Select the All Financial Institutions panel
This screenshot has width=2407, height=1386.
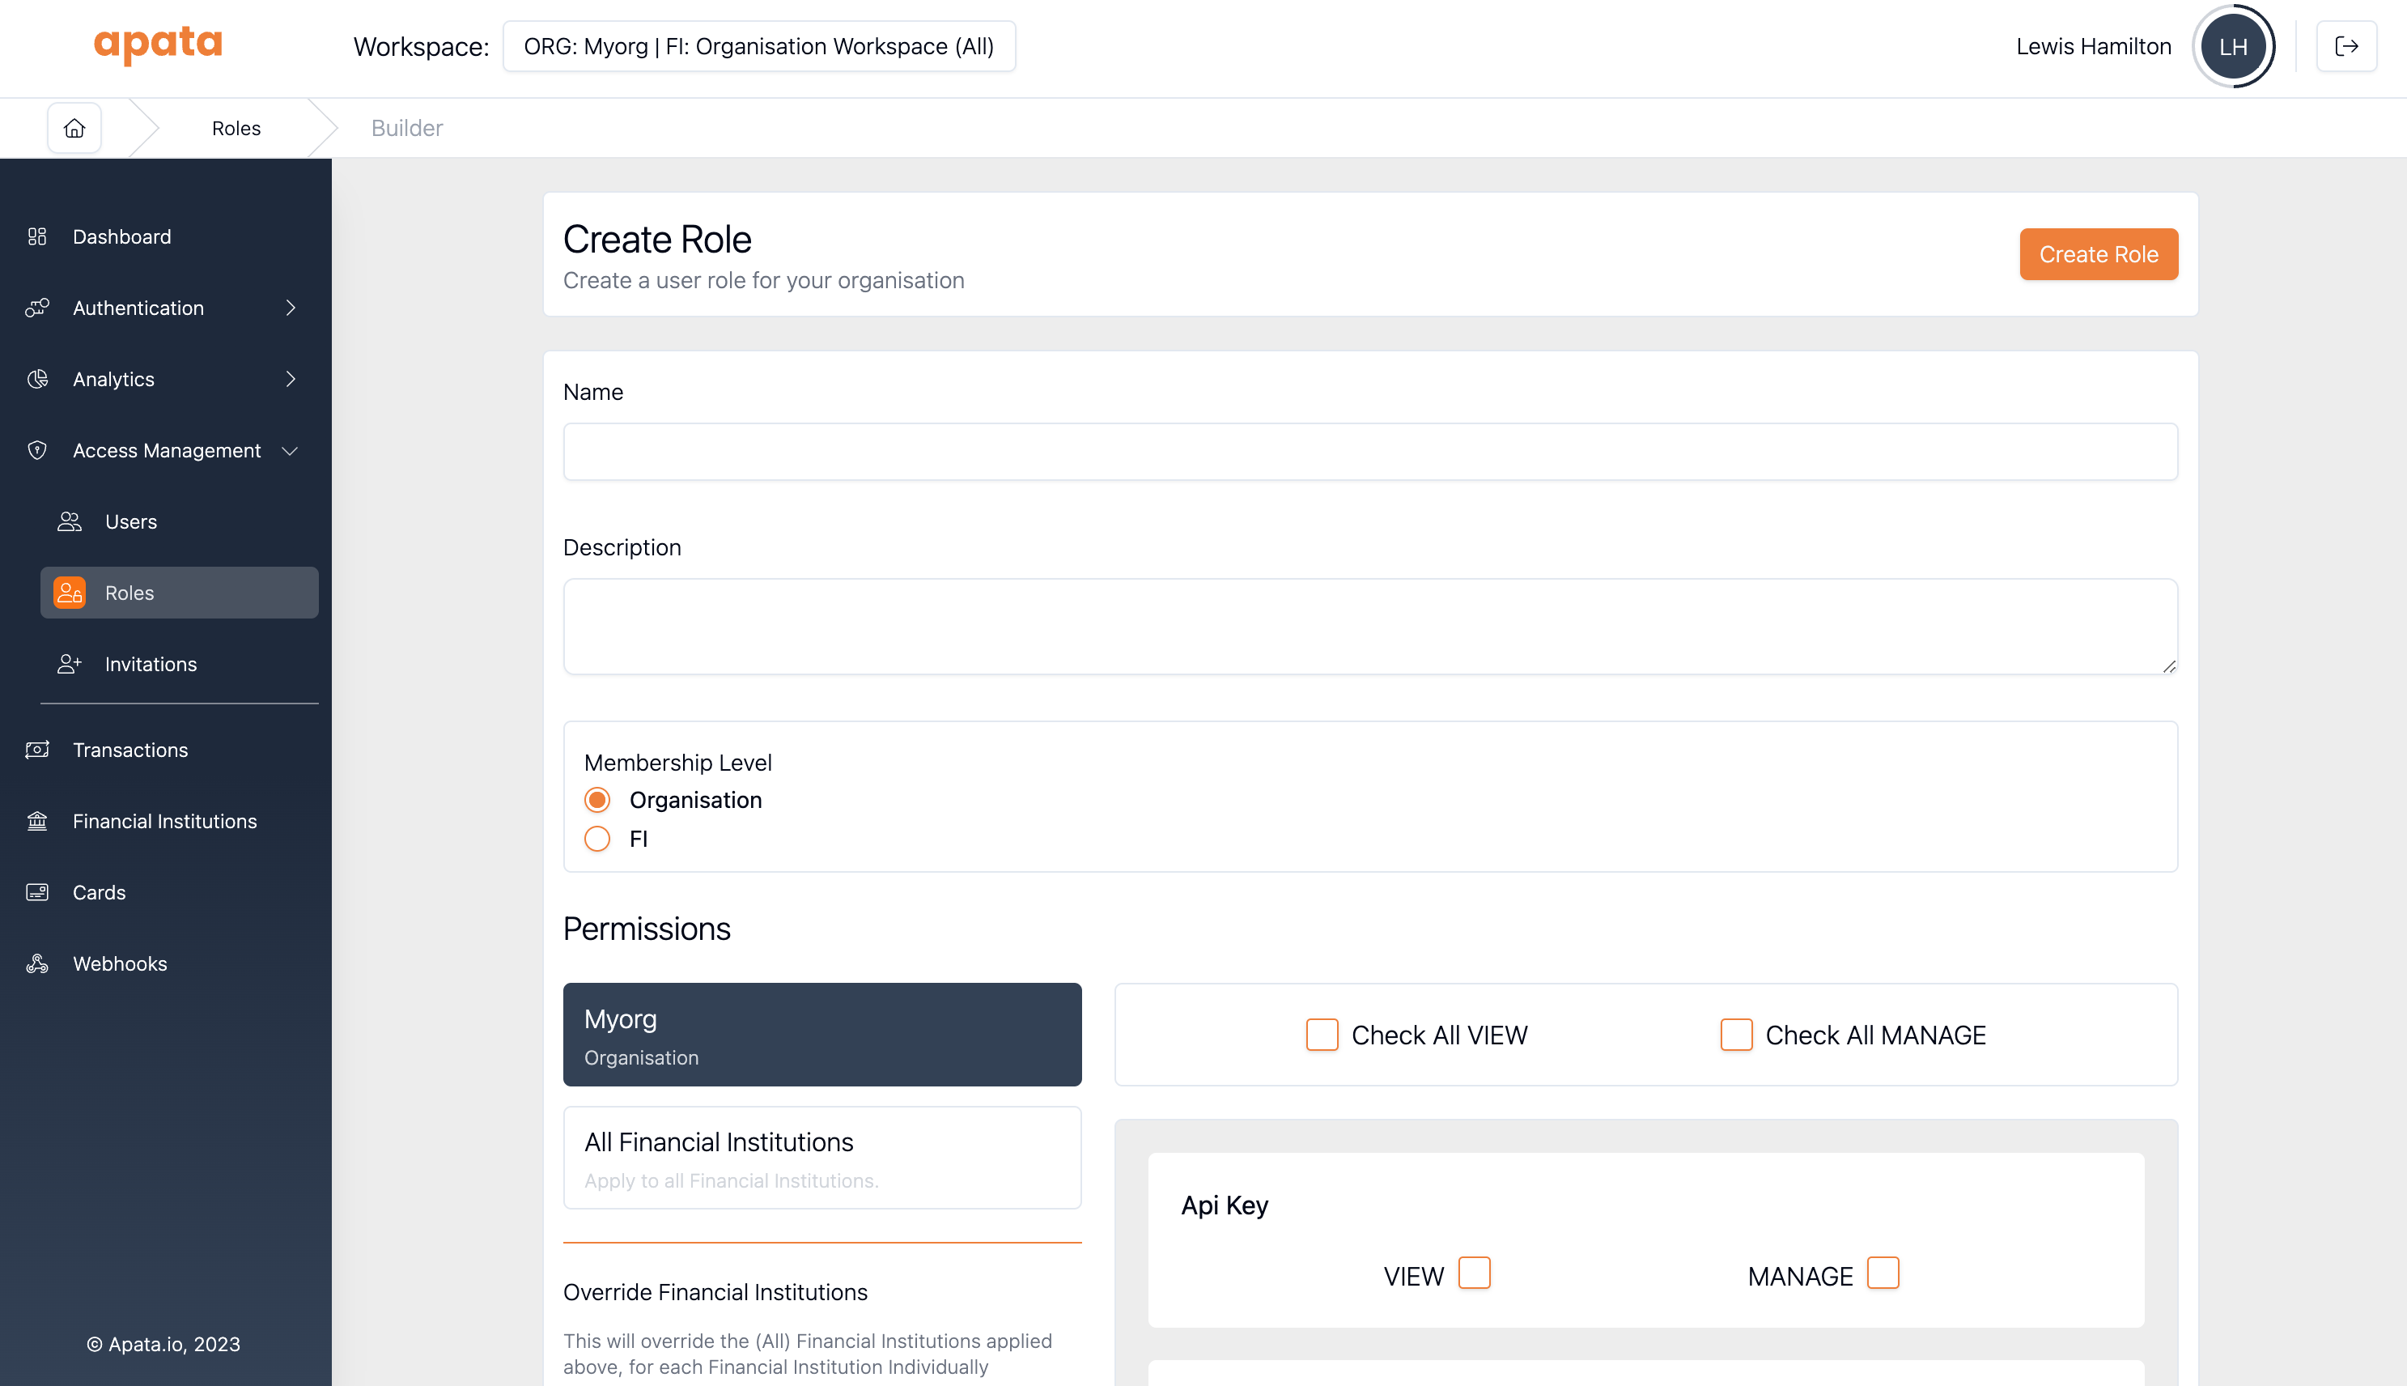pyautogui.click(x=822, y=1158)
